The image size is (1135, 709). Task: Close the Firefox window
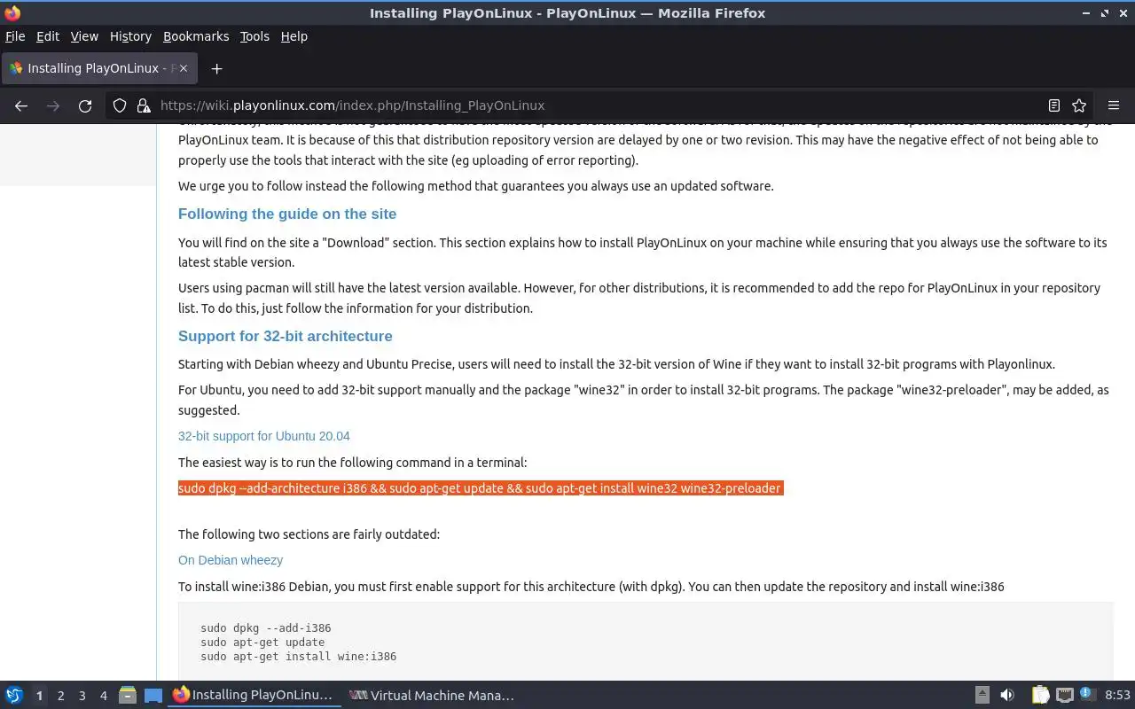[x=1122, y=13]
